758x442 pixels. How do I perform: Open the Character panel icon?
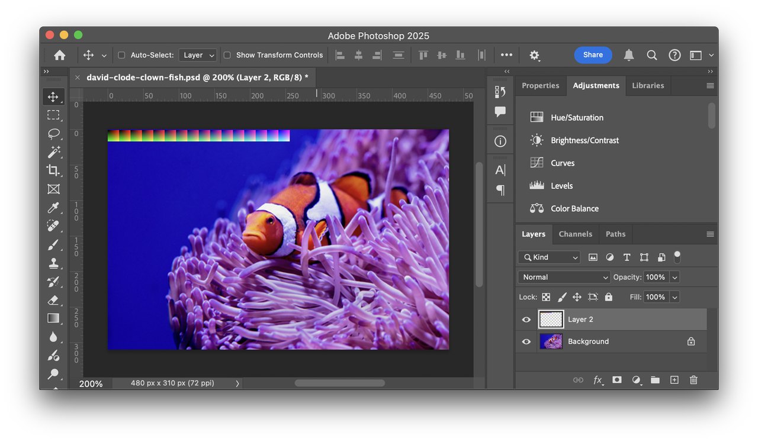500,170
